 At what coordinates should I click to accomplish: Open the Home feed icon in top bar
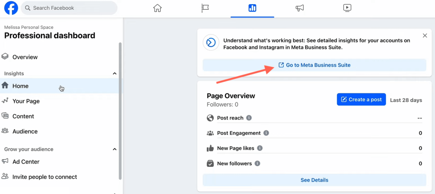pos(157,8)
